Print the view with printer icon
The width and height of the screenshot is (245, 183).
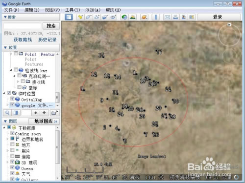(x=175, y=17)
